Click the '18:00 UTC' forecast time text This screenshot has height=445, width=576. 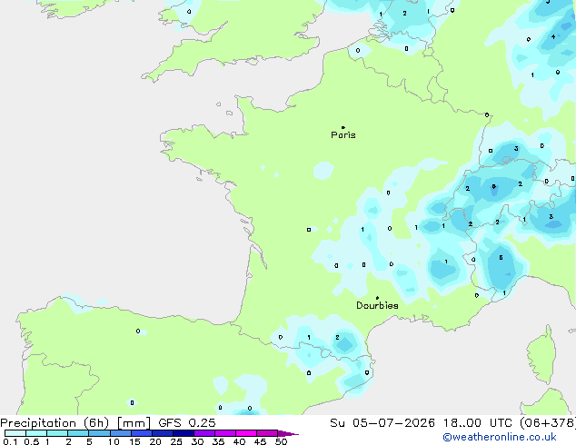click(x=478, y=423)
